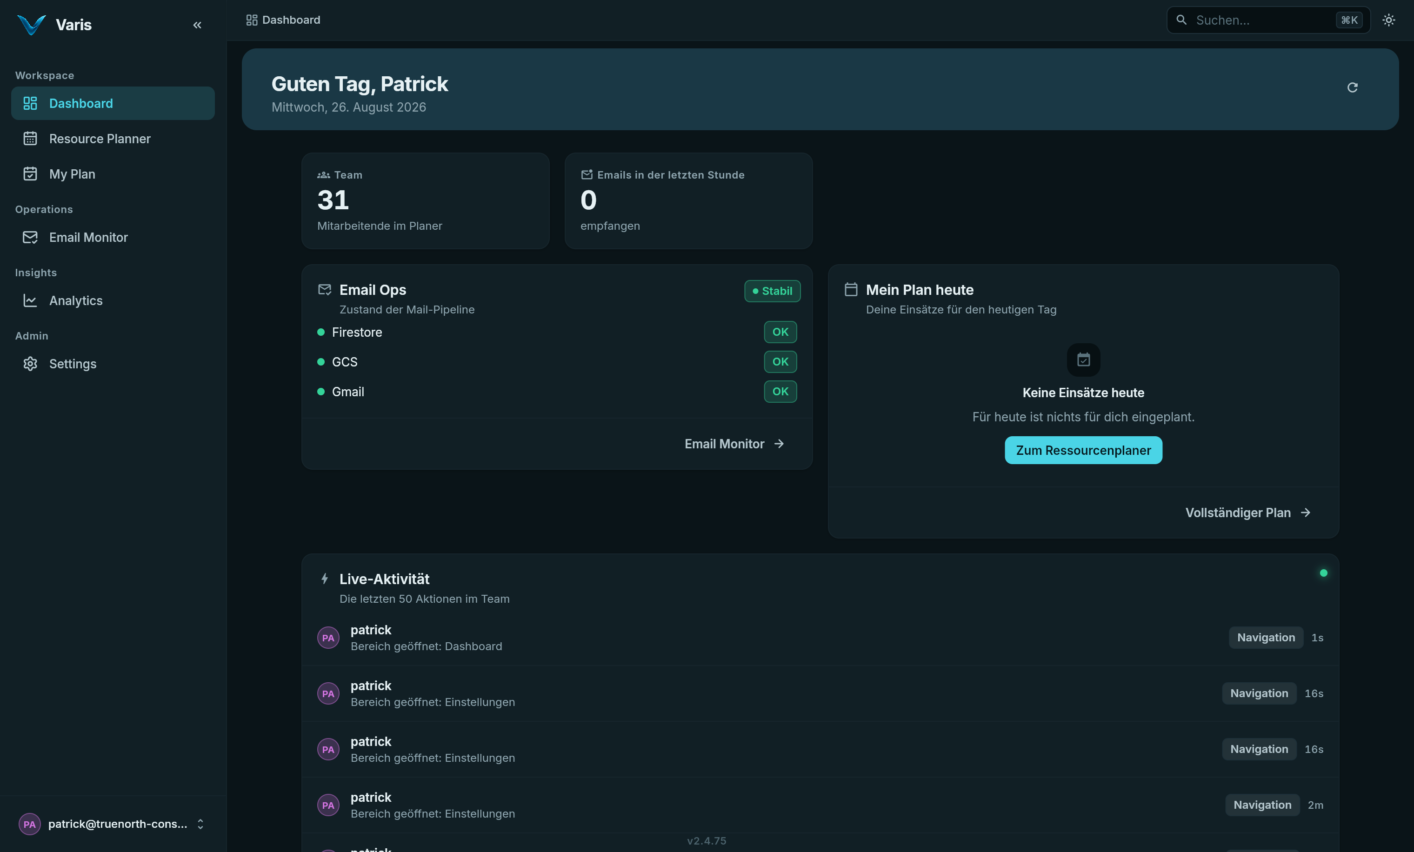The width and height of the screenshot is (1414, 852).
Task: Click the Settings gear icon
Action: tap(30, 364)
